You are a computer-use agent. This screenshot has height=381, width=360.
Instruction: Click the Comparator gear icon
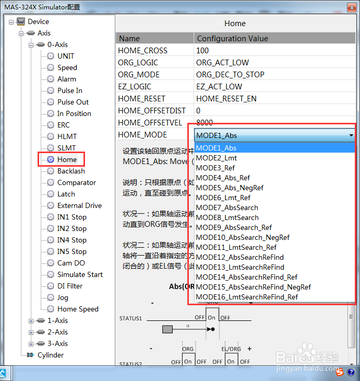51,182
